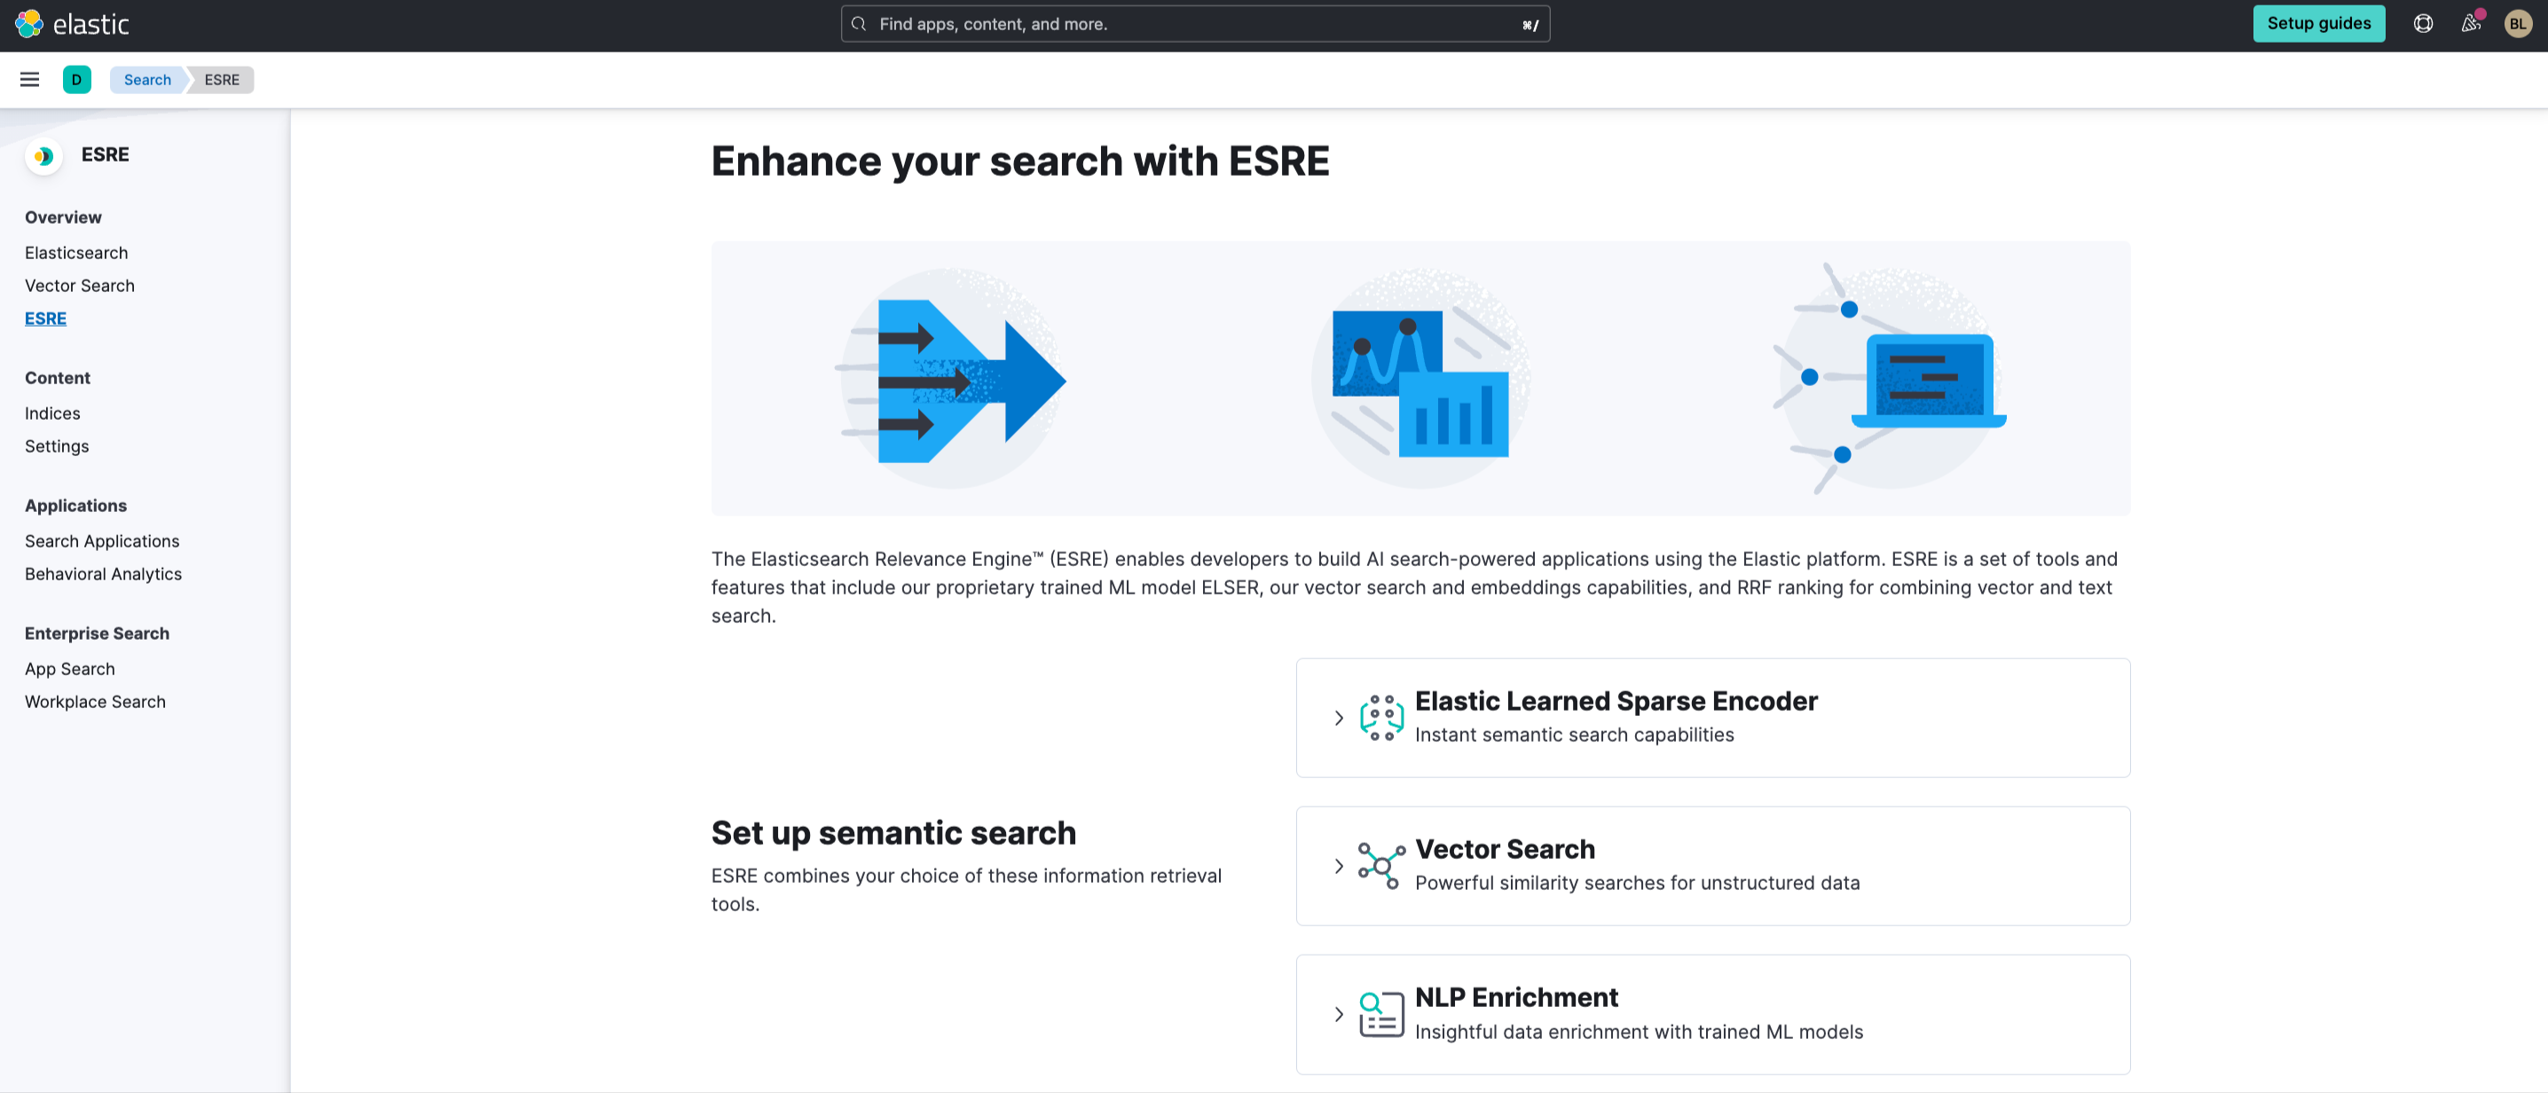This screenshot has height=1093, width=2548.
Task: Click the NLP Enrichment title text
Action: click(1515, 997)
